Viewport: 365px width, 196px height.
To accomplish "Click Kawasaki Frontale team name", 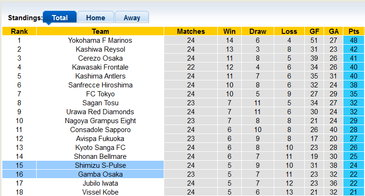I will coord(100,67).
